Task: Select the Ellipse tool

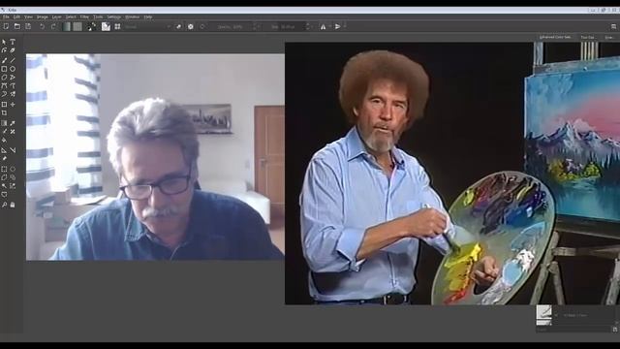Action: coord(13,69)
